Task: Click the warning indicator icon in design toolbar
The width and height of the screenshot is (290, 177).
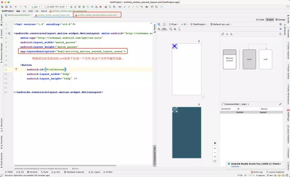Action: (280, 24)
